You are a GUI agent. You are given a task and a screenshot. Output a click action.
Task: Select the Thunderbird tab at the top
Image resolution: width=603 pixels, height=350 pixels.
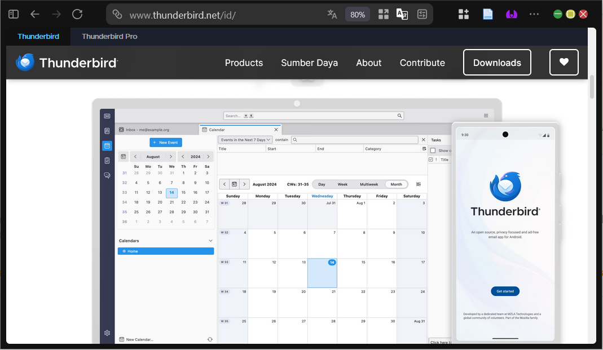click(x=38, y=37)
